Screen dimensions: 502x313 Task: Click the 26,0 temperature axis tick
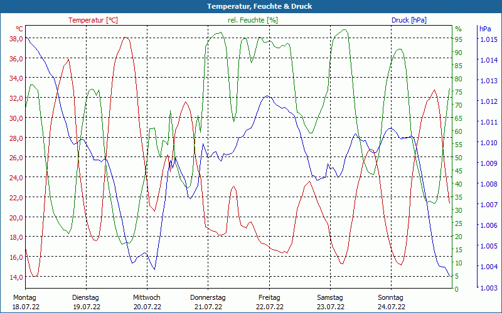pyautogui.click(x=16, y=158)
